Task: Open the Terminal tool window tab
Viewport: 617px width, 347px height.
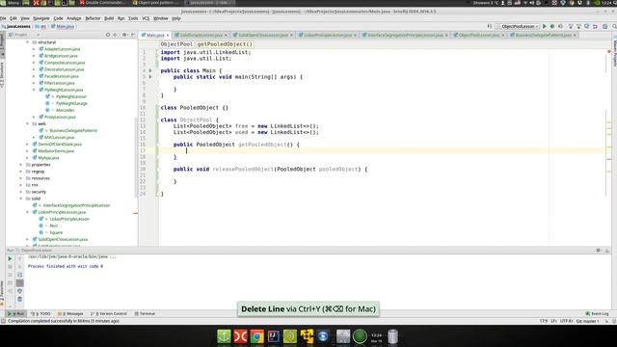Action: coord(146,314)
